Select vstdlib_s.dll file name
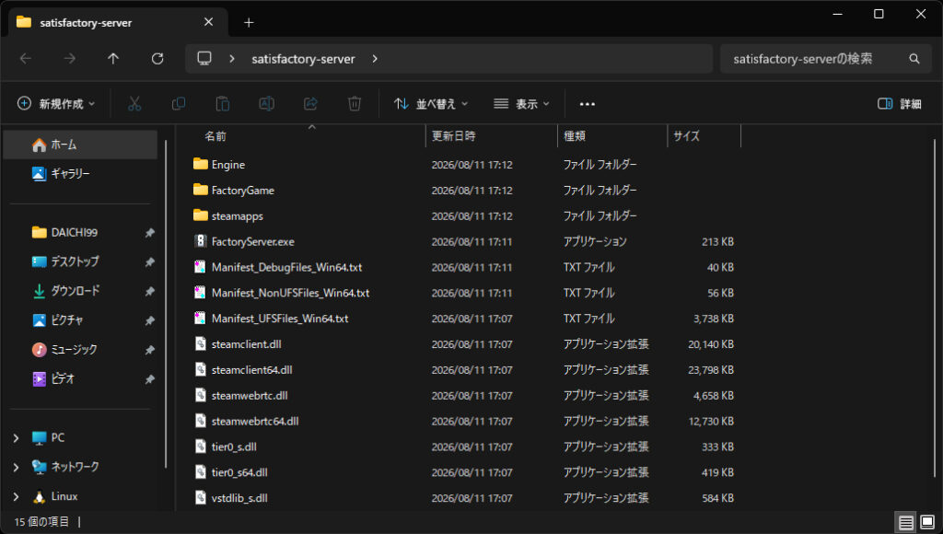943x534 pixels. tap(239, 498)
